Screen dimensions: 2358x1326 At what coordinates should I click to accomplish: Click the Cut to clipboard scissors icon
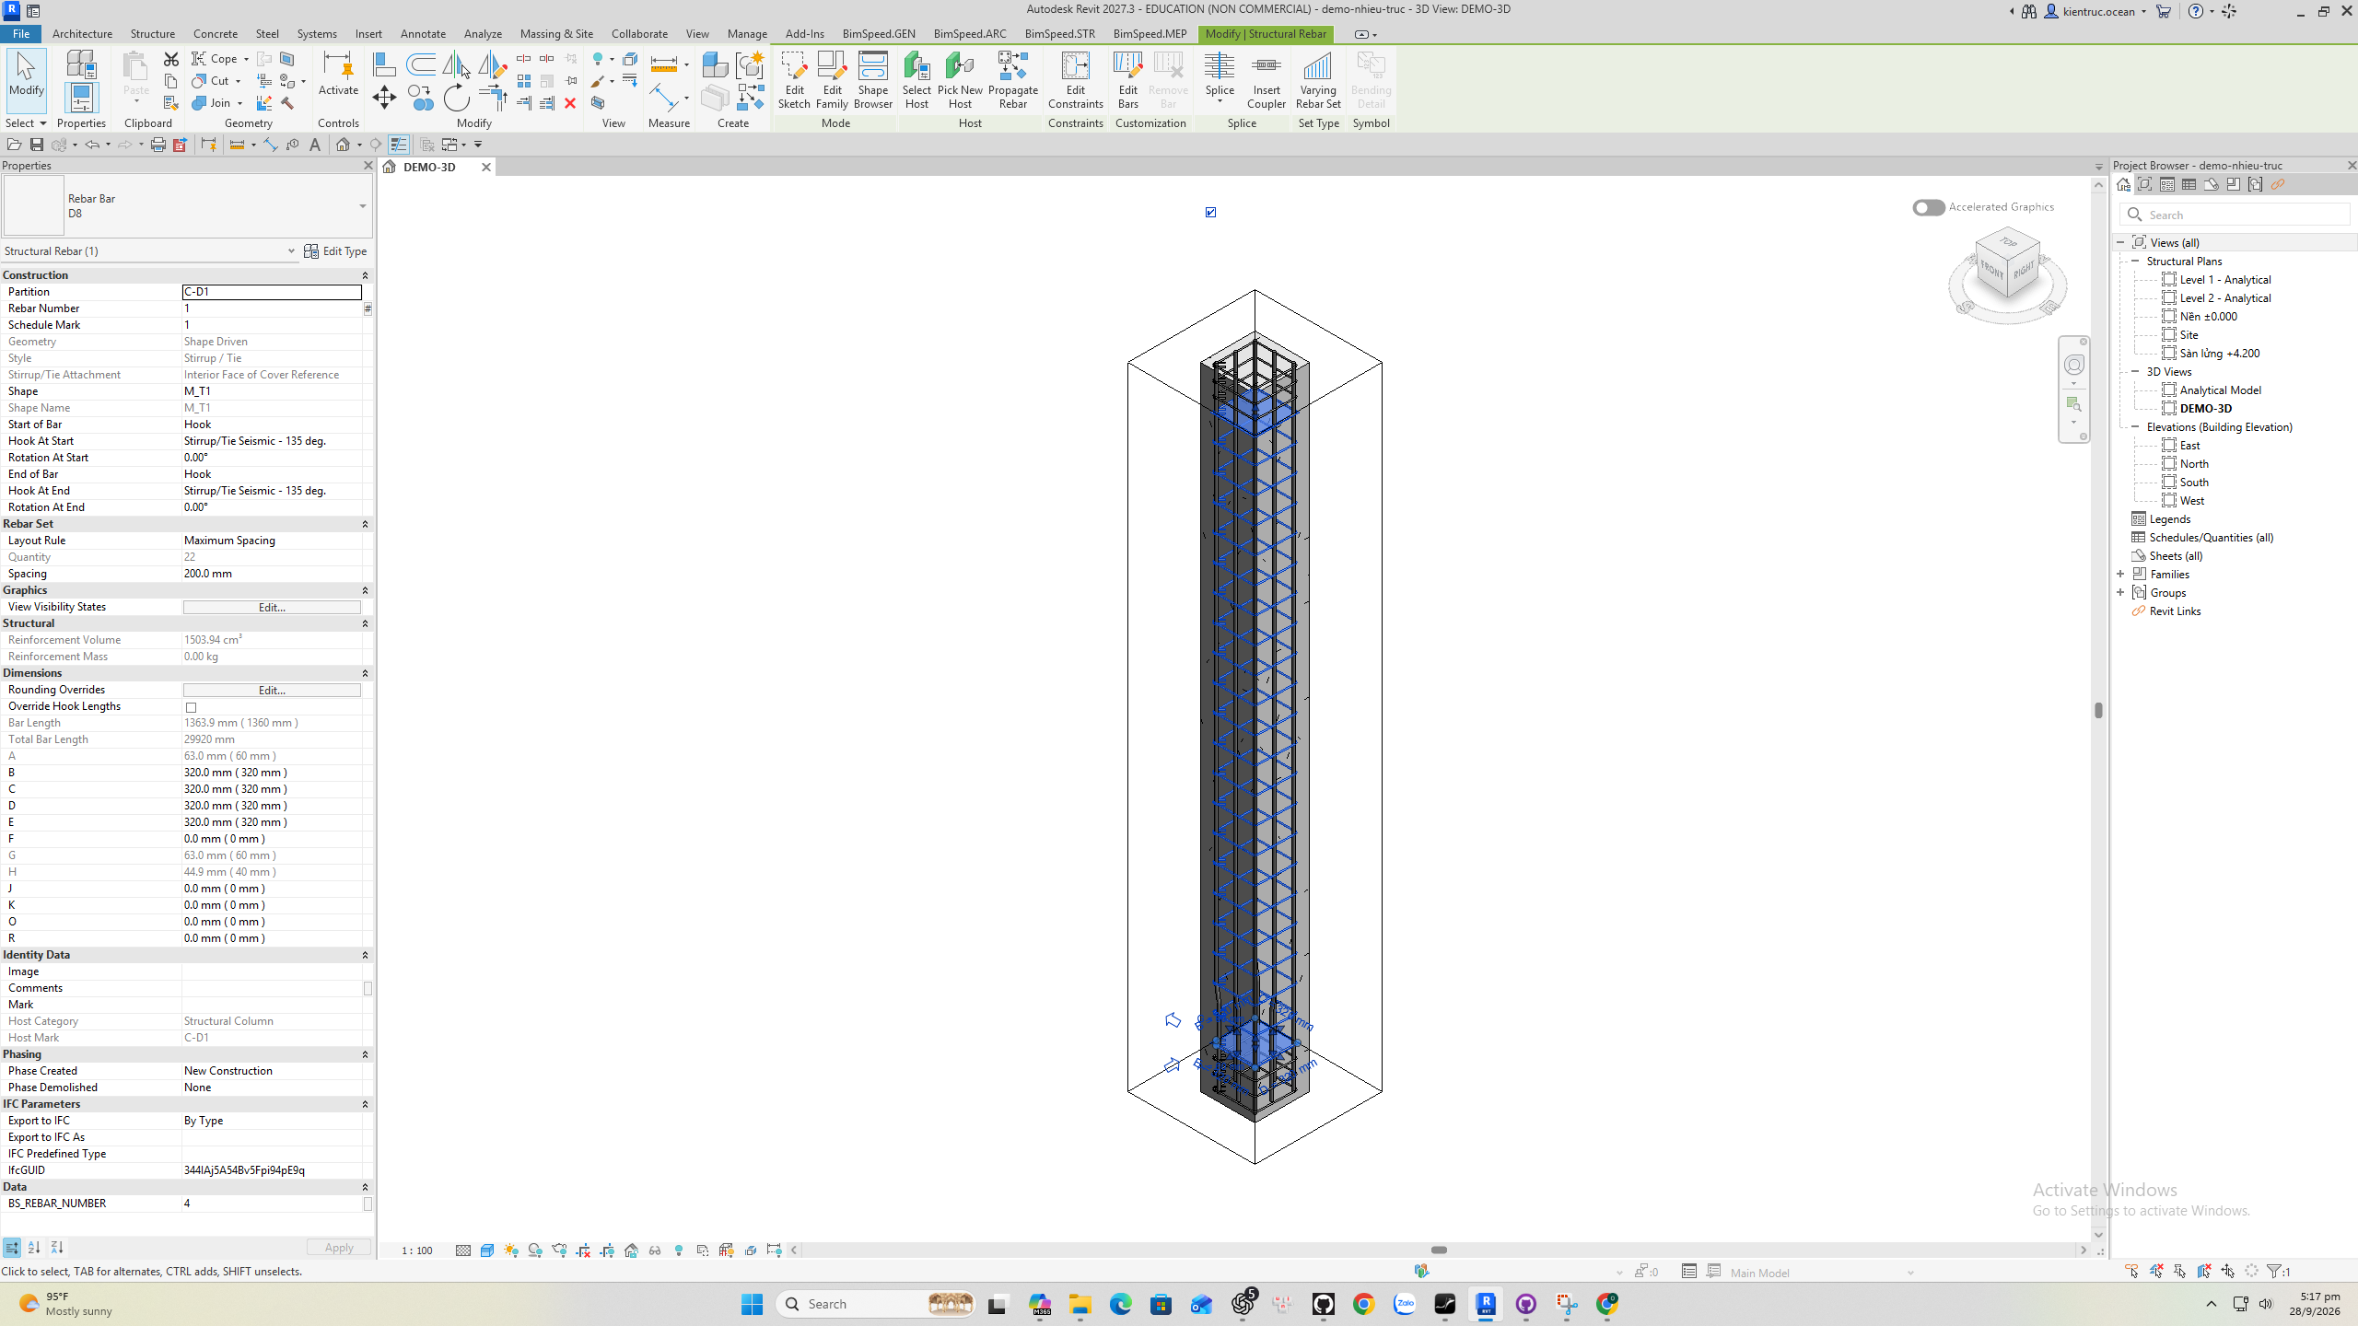[x=170, y=59]
